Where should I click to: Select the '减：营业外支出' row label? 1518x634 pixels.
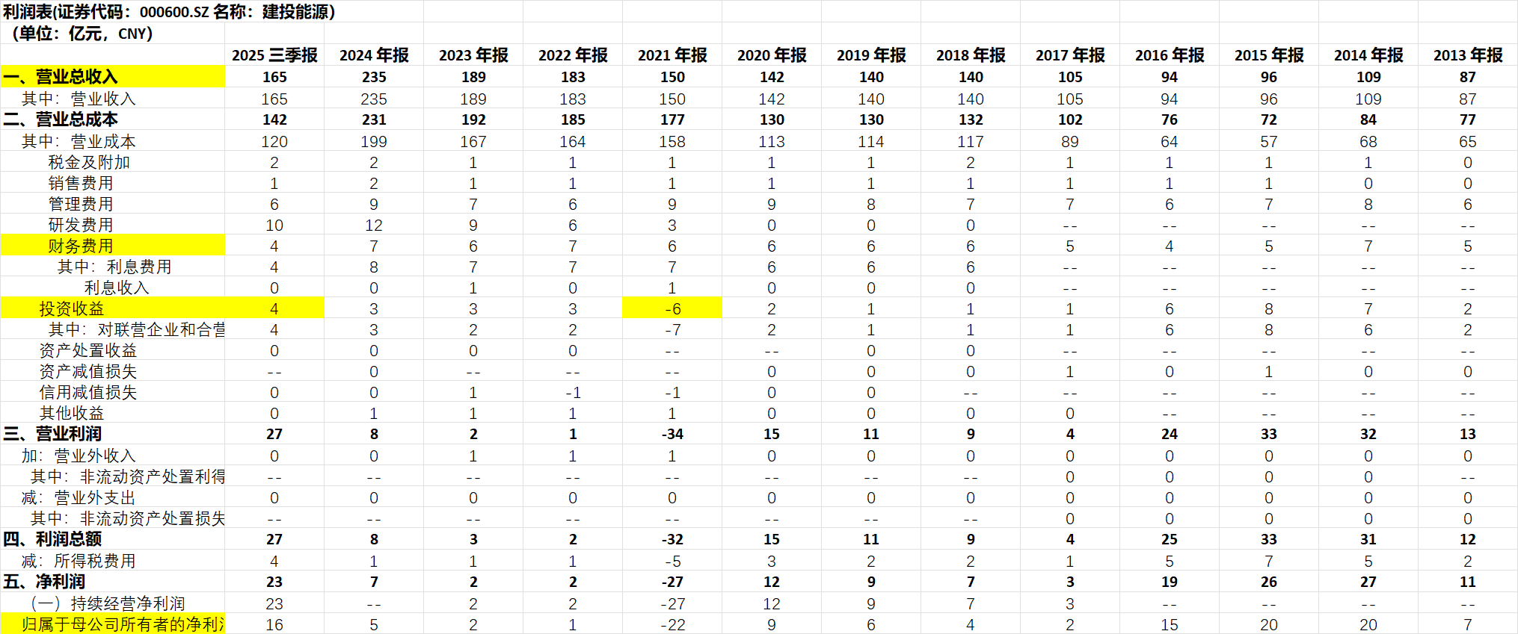(x=79, y=497)
